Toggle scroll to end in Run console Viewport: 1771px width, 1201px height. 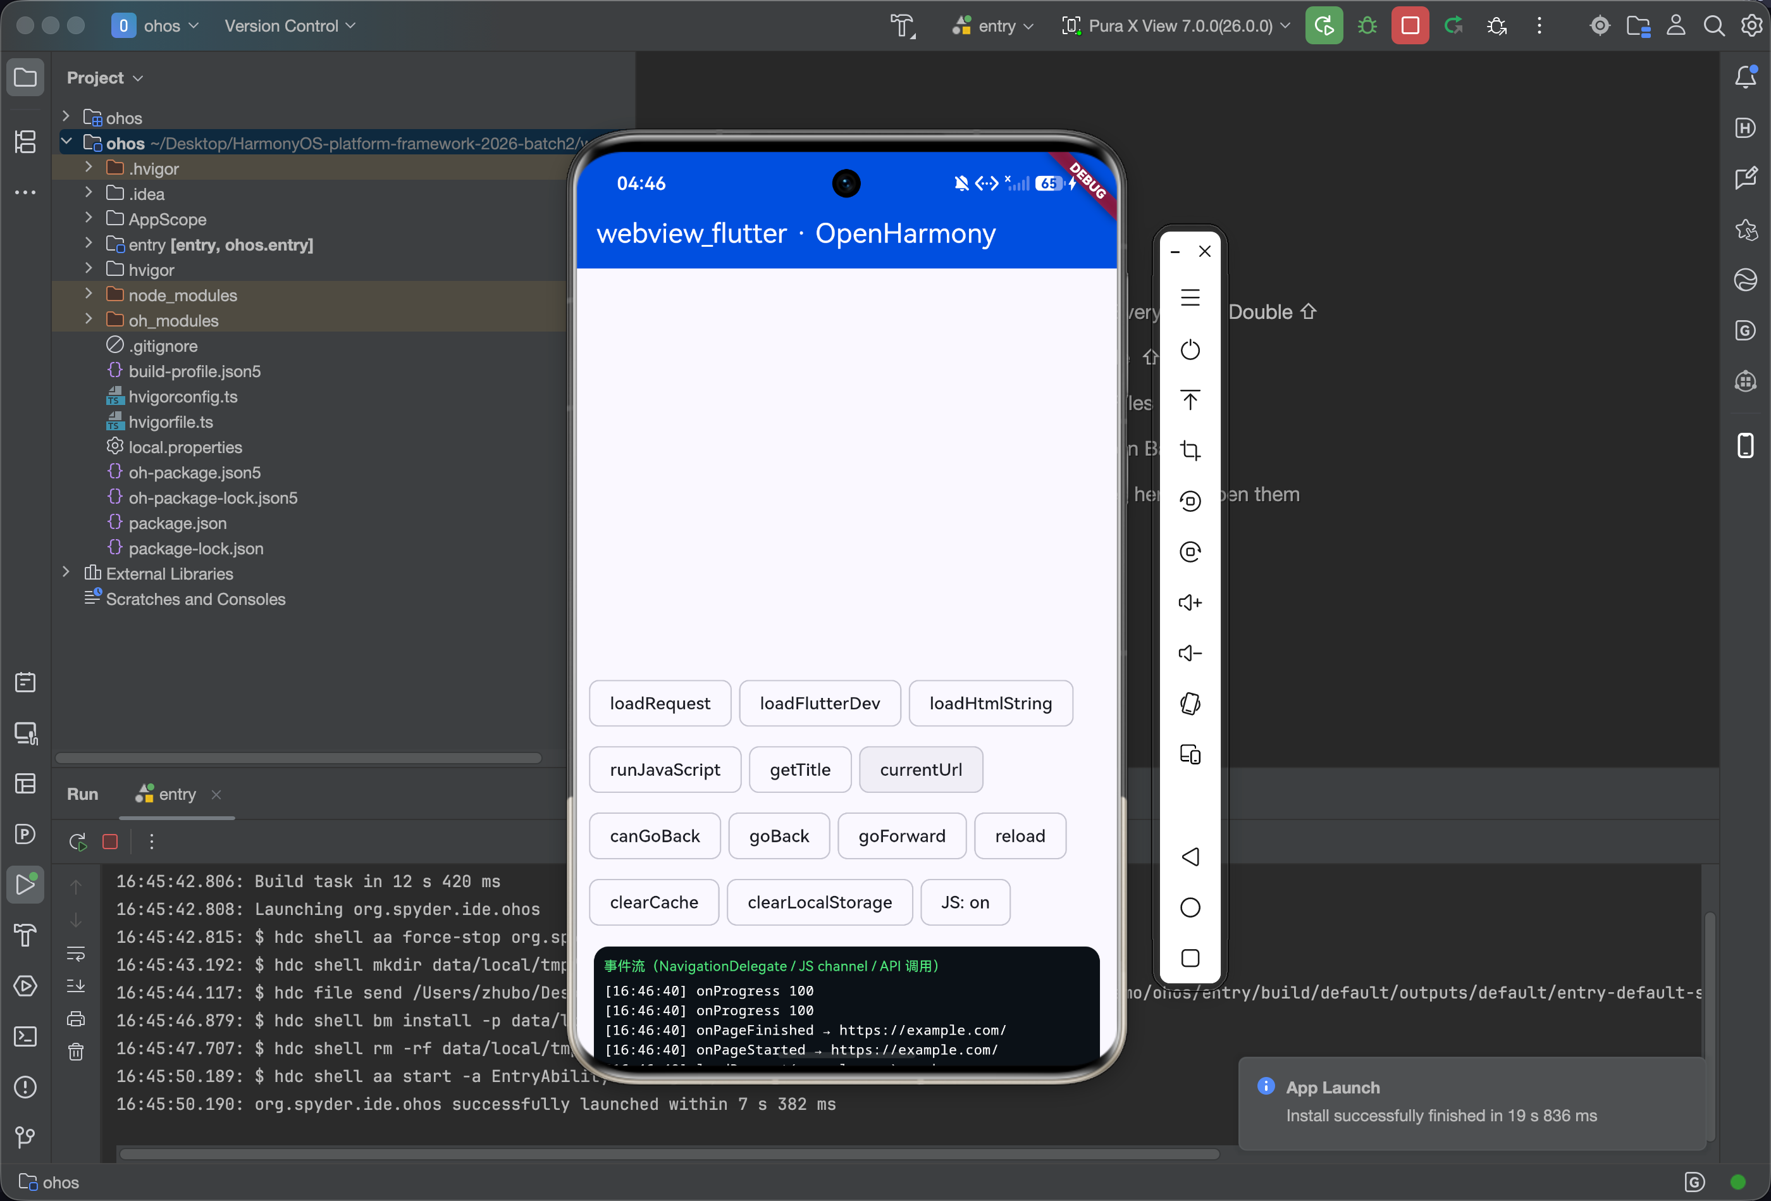click(76, 986)
